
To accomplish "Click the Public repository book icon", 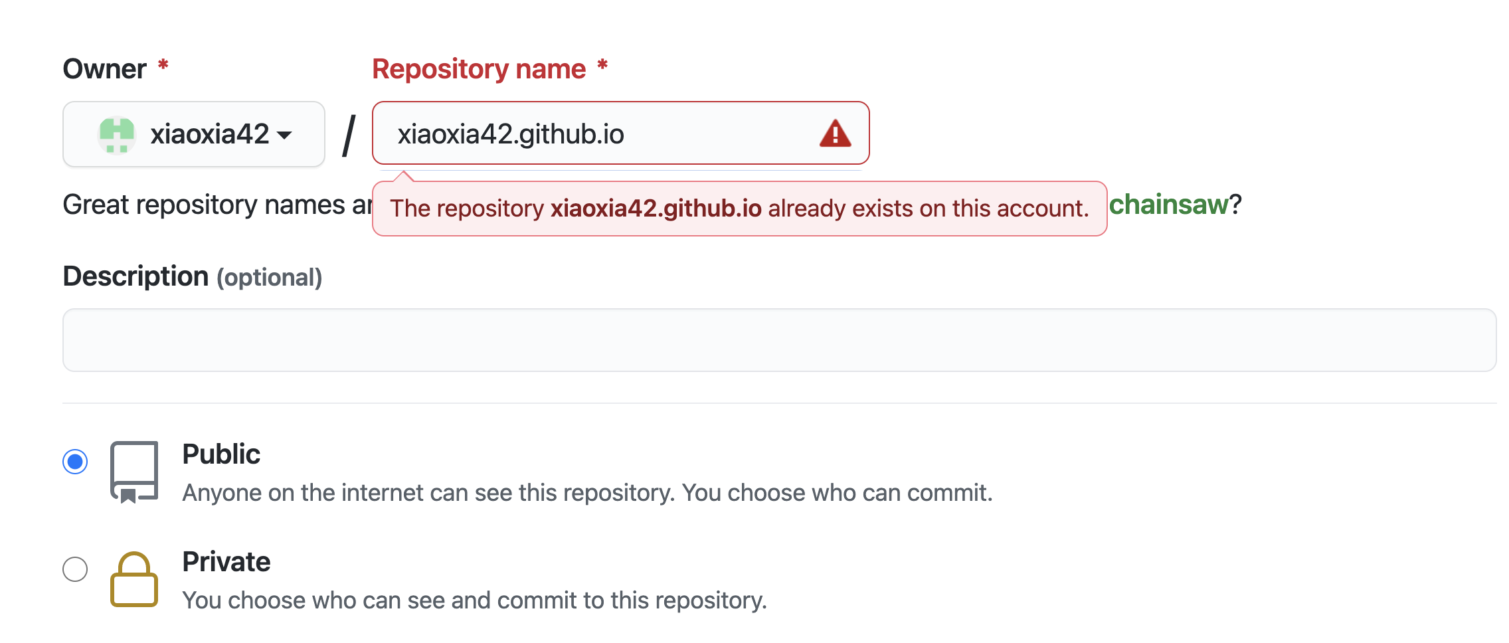I will click(x=134, y=472).
